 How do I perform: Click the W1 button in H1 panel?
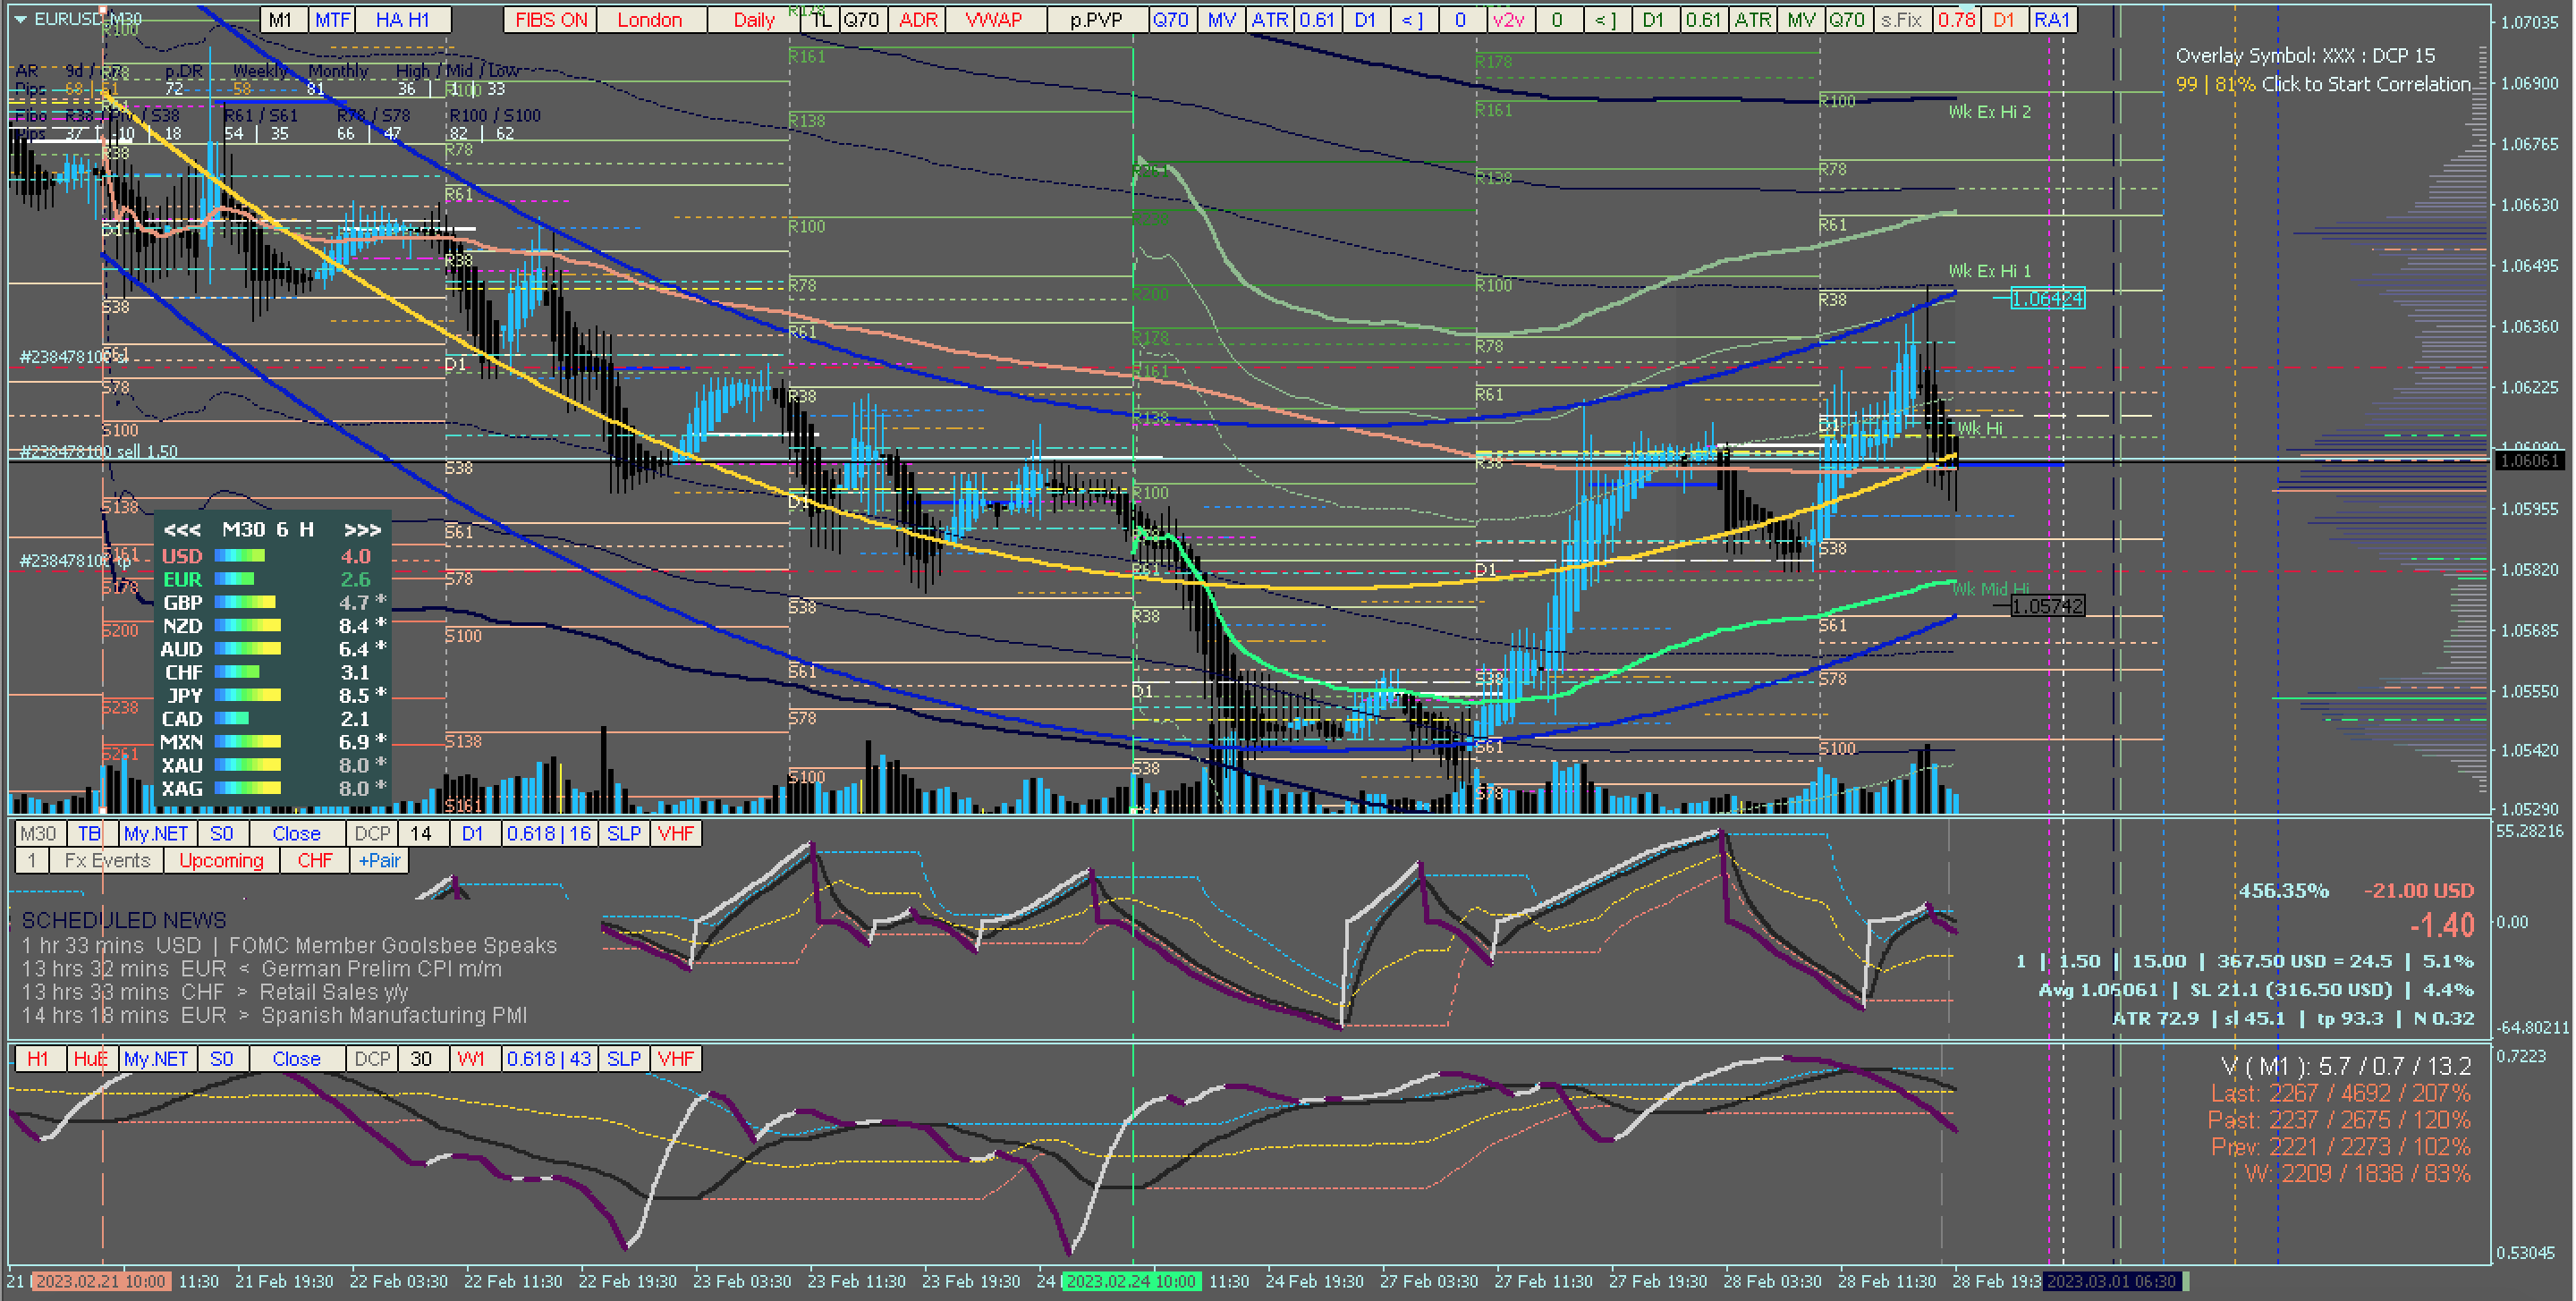coord(471,1059)
